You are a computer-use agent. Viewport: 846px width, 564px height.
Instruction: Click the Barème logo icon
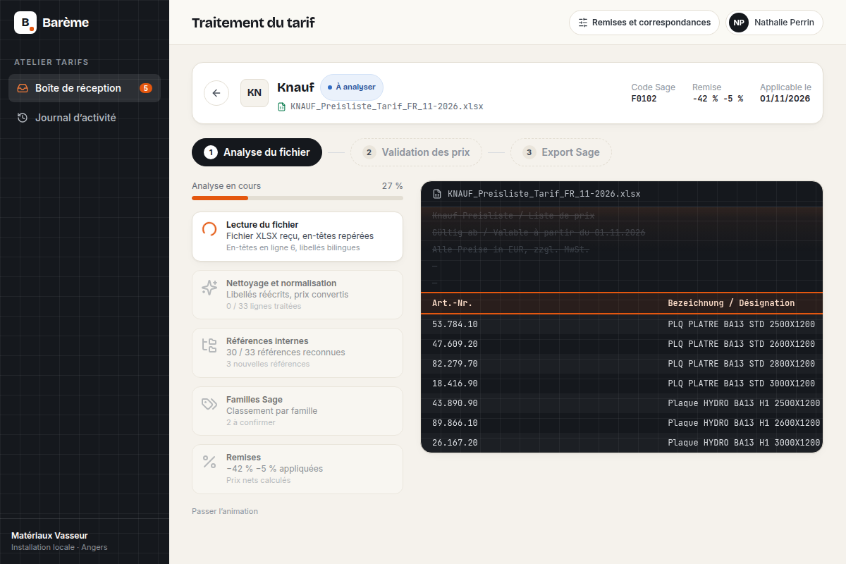click(x=25, y=23)
